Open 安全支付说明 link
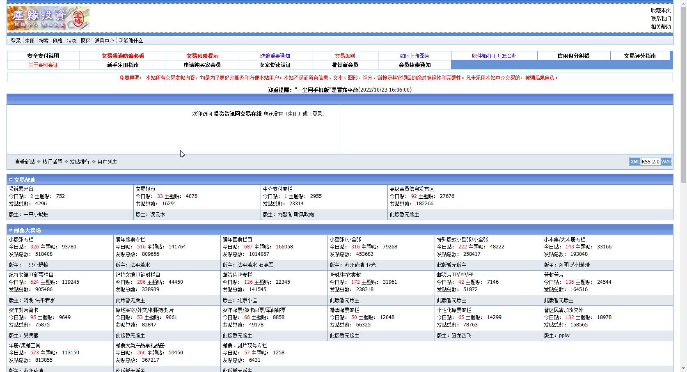The image size is (687, 372). point(43,56)
